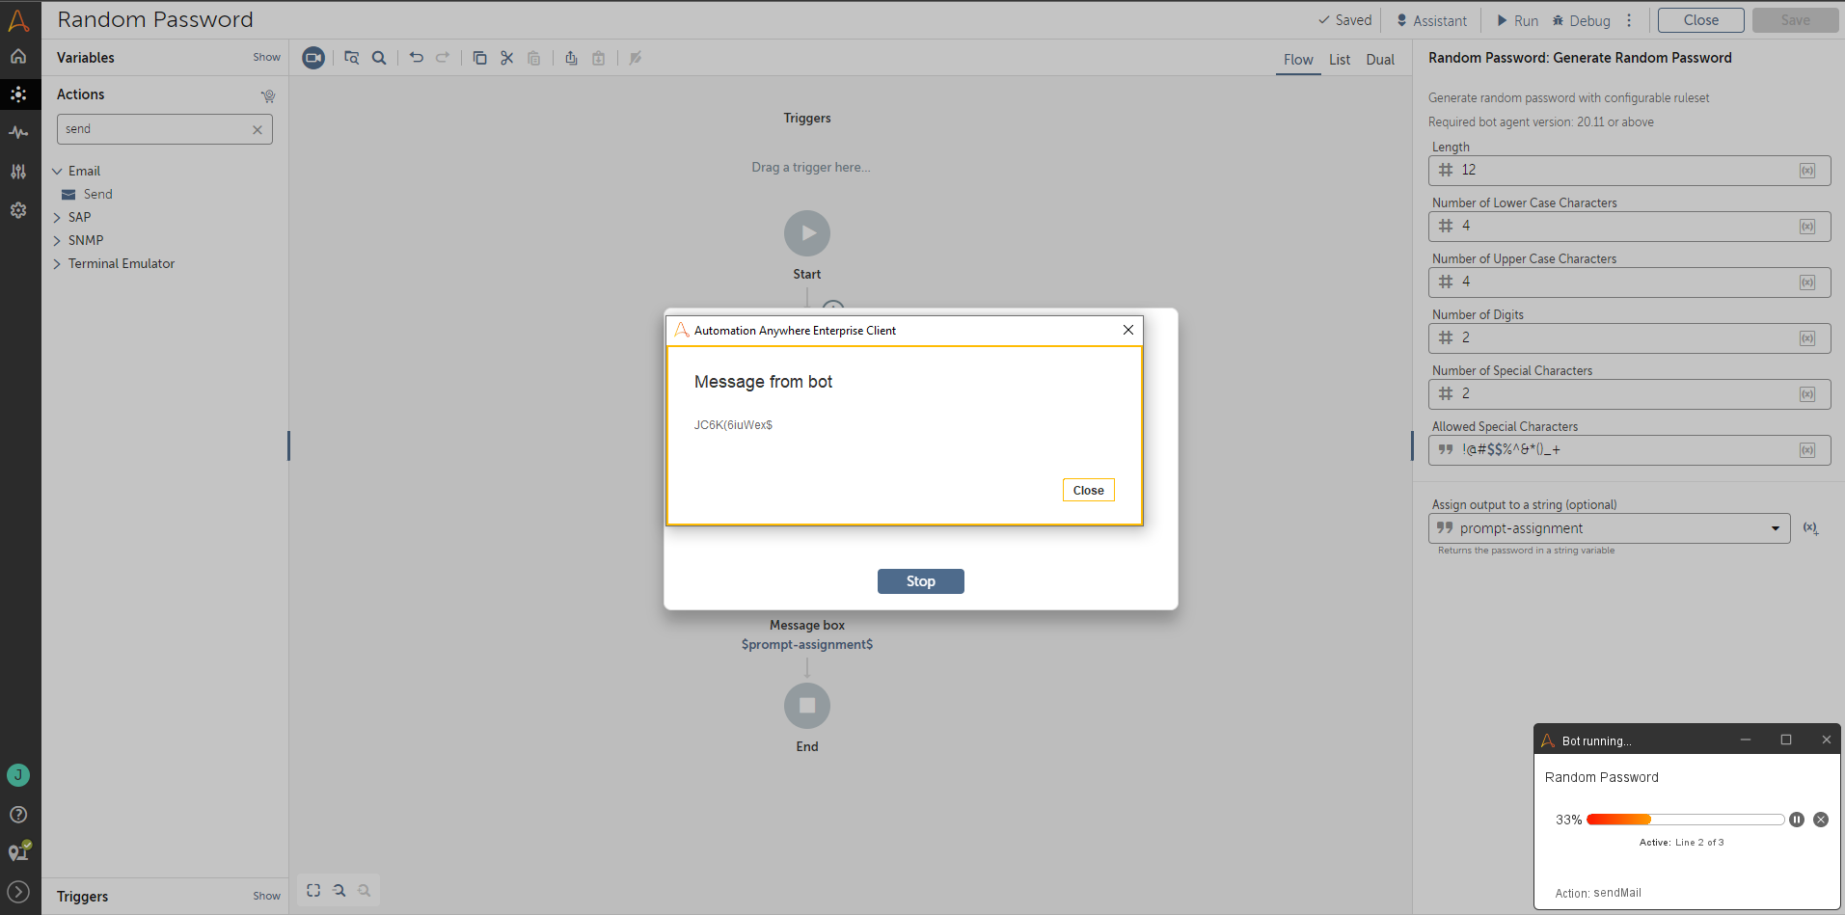Click the Start node in the flow
Viewport: 1845px width, 915px height.
[807, 233]
